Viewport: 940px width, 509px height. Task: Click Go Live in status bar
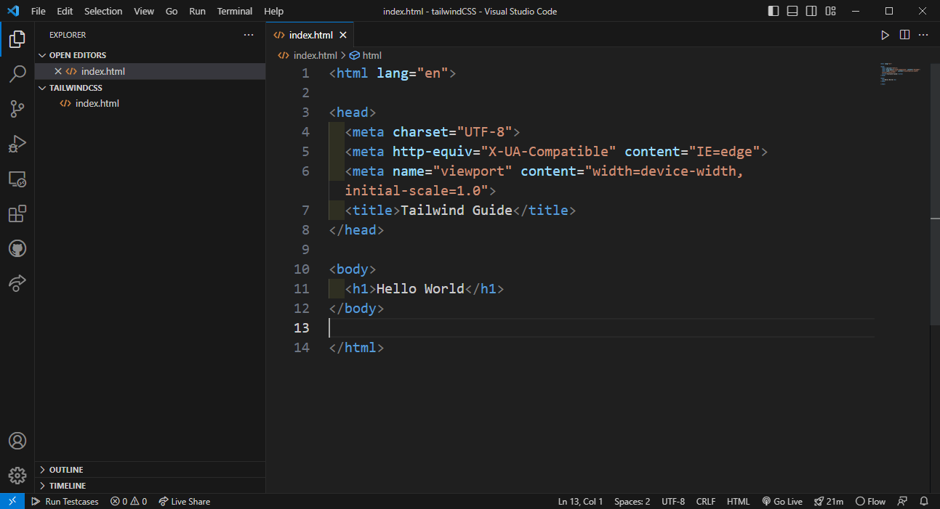coord(782,502)
